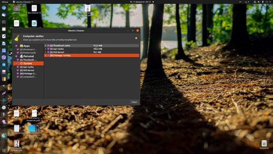
Task: Click 'Computer Janitor' heading text
Action: [x=33, y=36]
